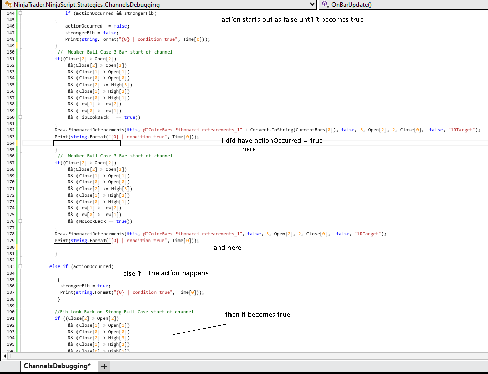This screenshot has width=488, height=374.
Task: Collapse the code block at line 144
Action: click(x=20, y=13)
